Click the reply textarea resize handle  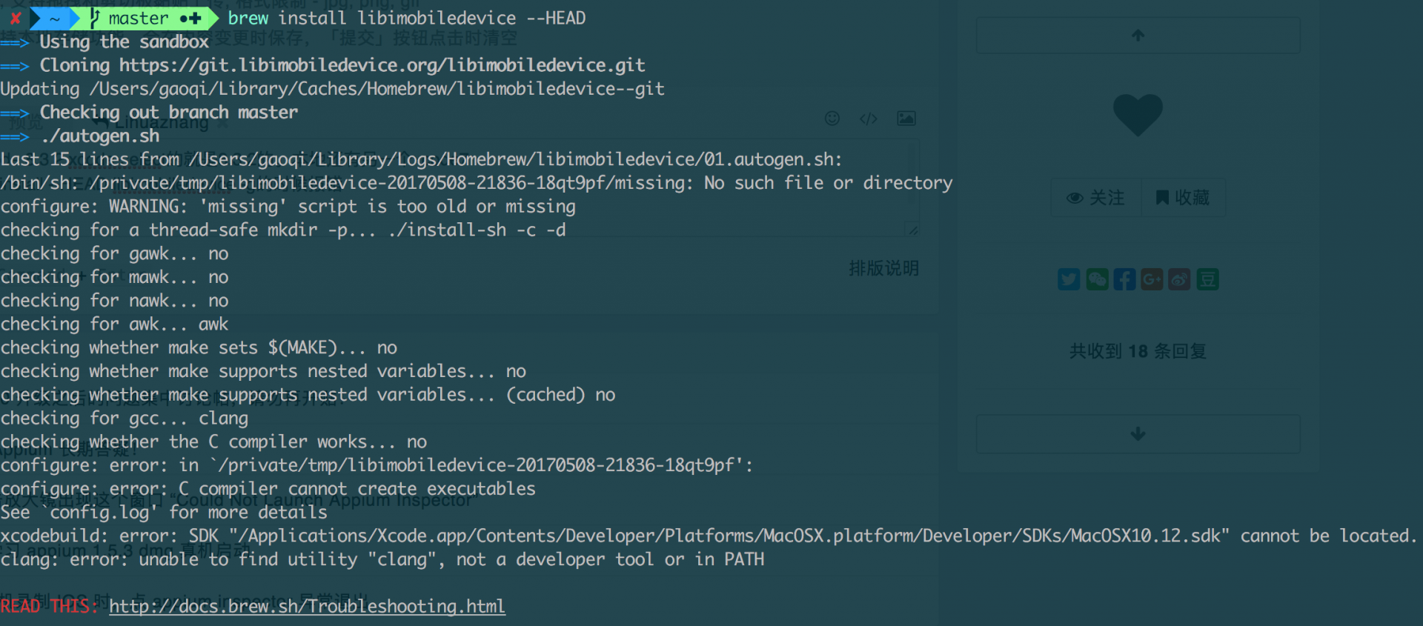click(912, 230)
